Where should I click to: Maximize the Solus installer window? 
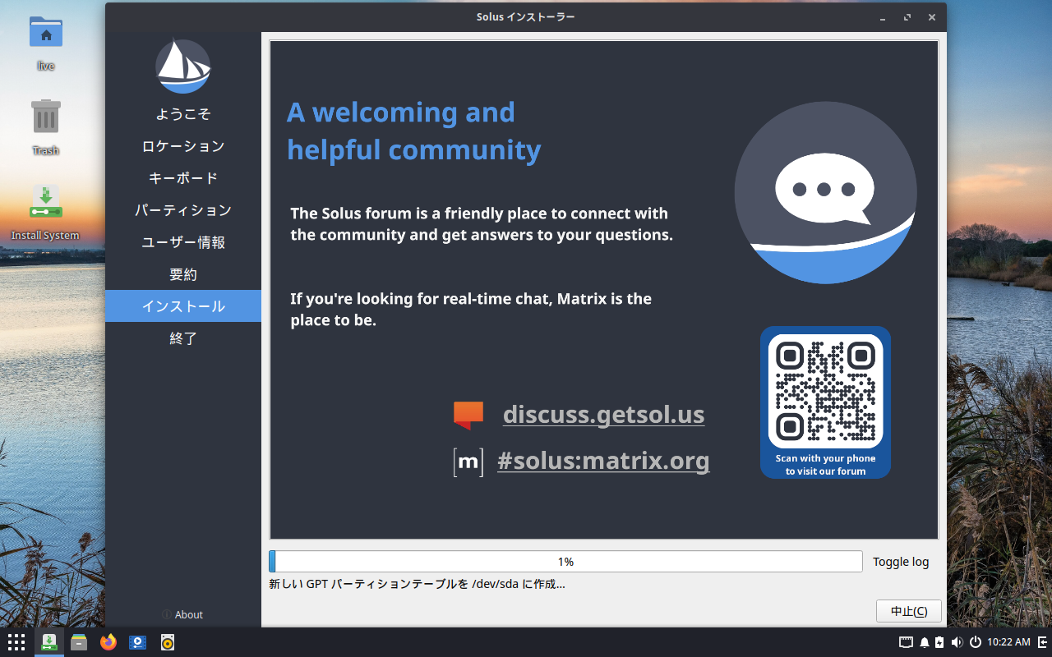907,17
